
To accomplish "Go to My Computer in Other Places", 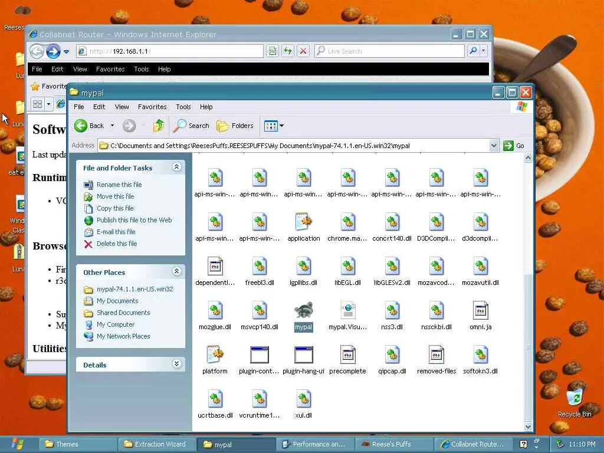I will click(116, 324).
